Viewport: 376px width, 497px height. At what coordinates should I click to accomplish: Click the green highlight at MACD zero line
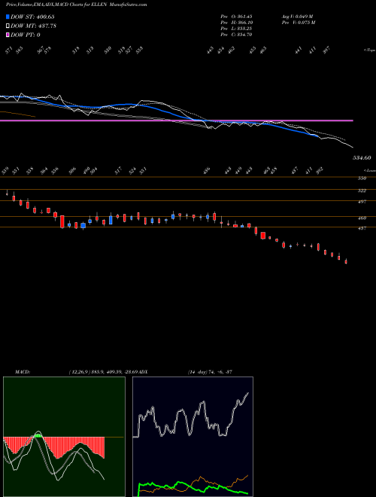pos(38,436)
